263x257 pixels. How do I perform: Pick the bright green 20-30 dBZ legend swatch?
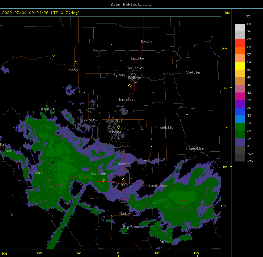[240, 127]
